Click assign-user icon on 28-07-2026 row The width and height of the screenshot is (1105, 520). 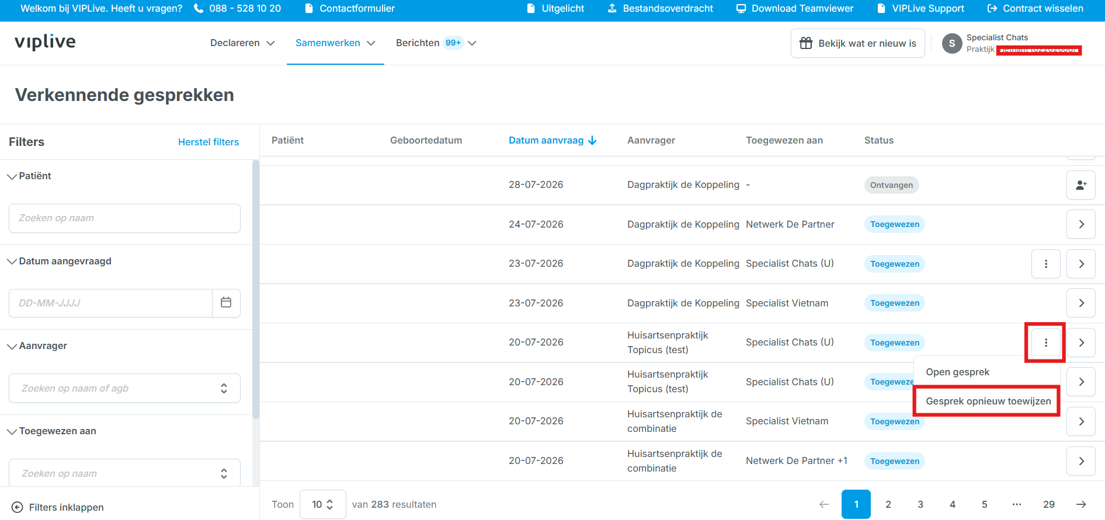1081,185
